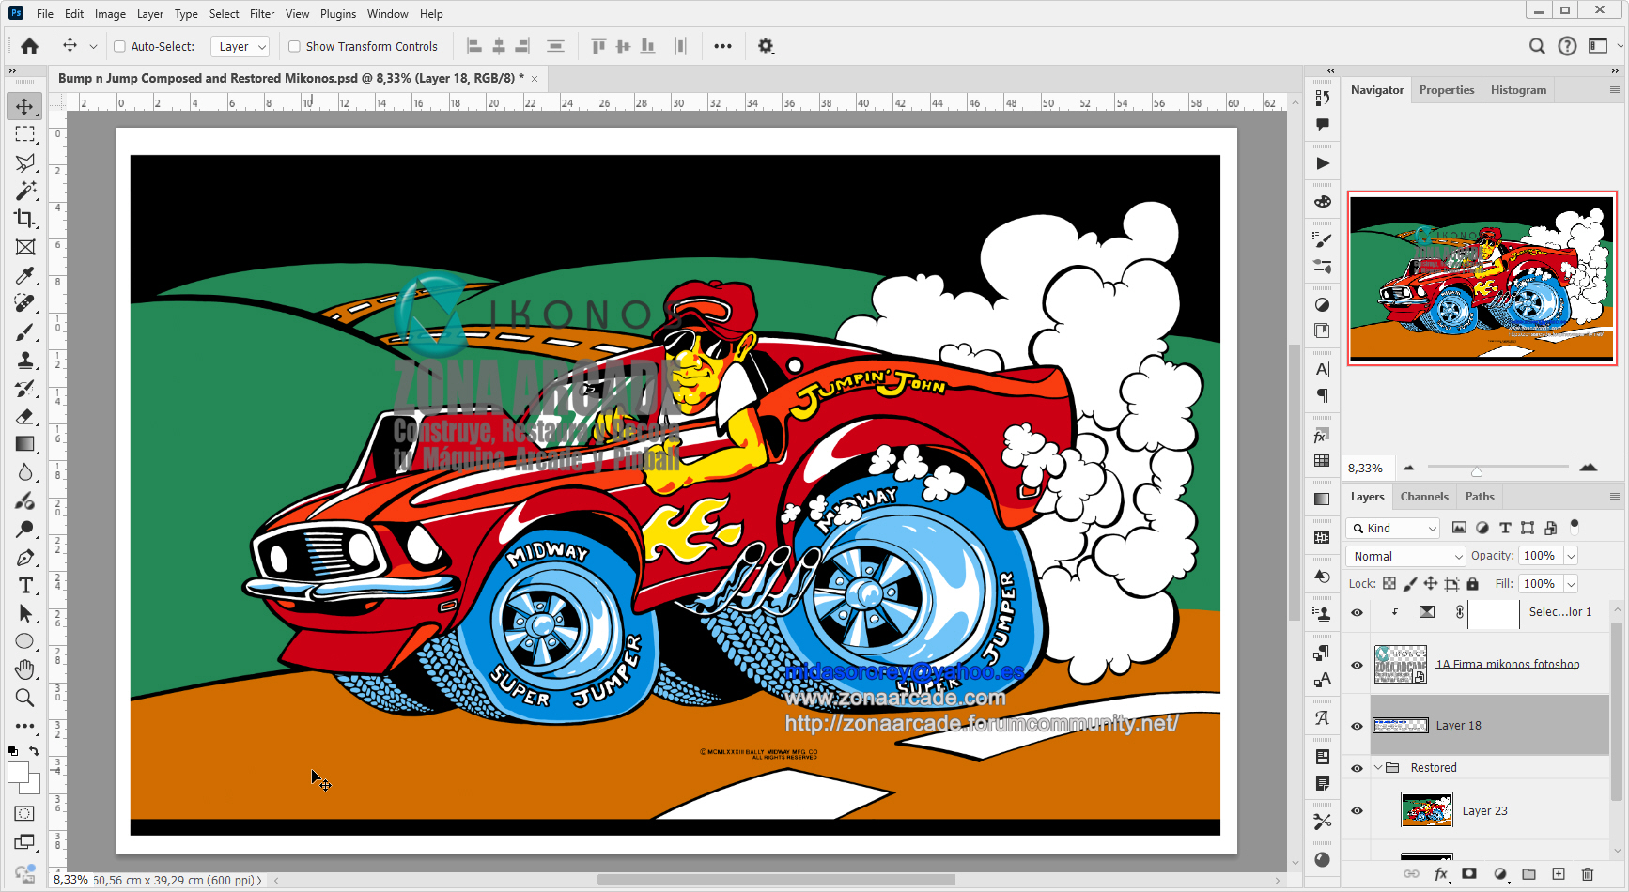Switch to the Histogram tab

(x=1518, y=90)
